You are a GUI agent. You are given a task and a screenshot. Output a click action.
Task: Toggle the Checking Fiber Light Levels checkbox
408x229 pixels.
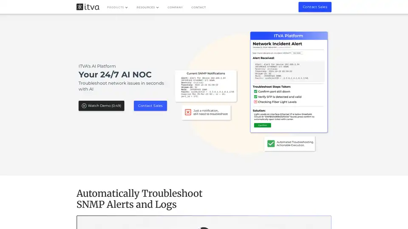[x=255, y=102]
